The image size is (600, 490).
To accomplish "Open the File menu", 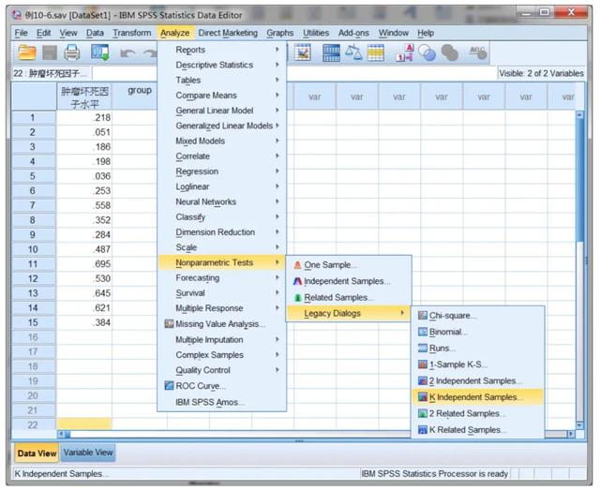I will point(21,33).
